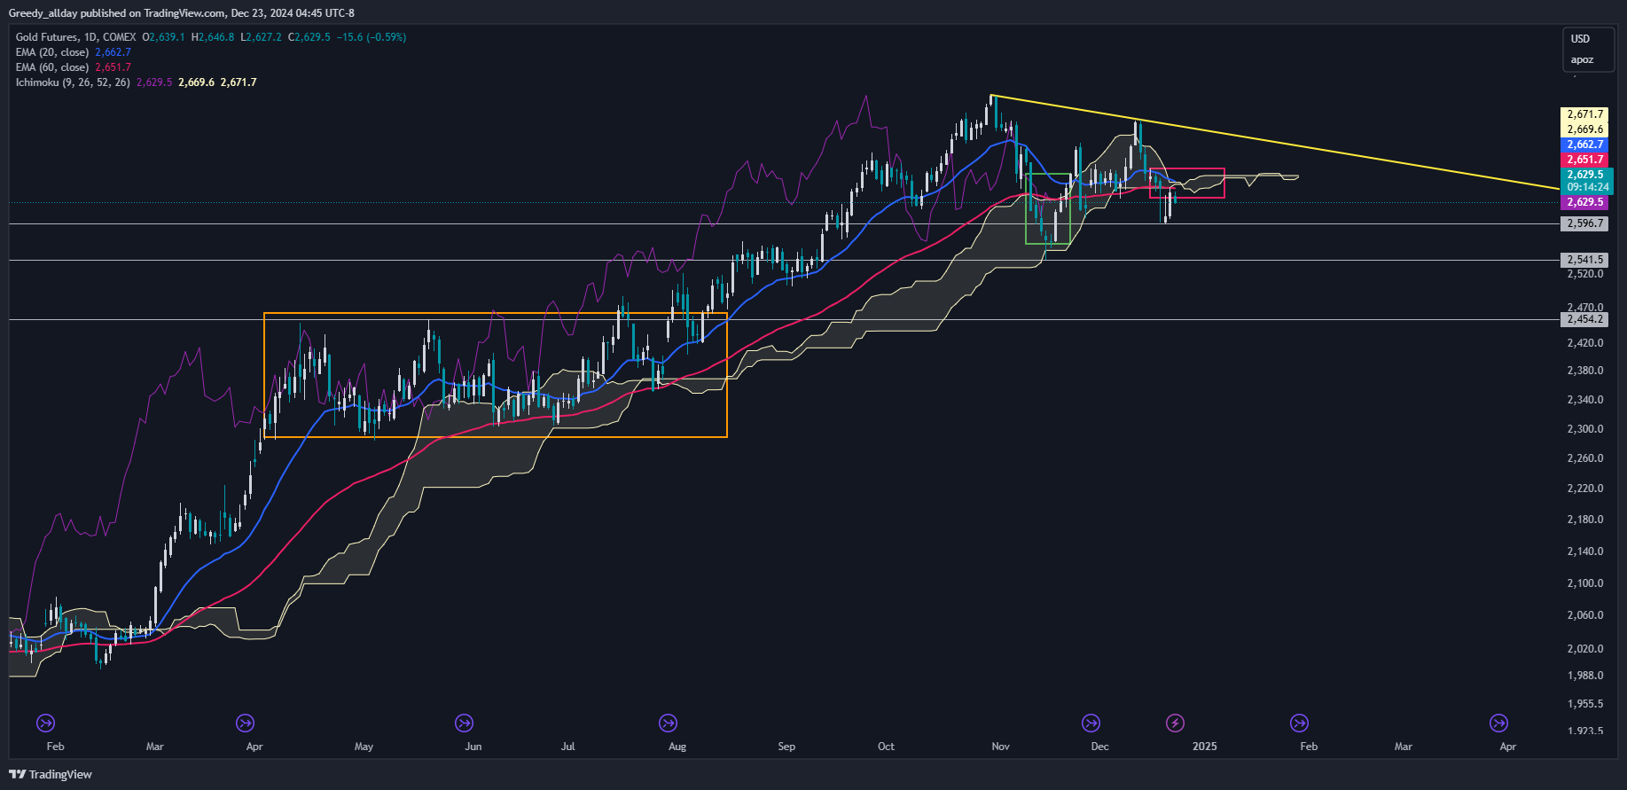
Task: Click the 09:14:24 countdown label
Action: 1587,187
